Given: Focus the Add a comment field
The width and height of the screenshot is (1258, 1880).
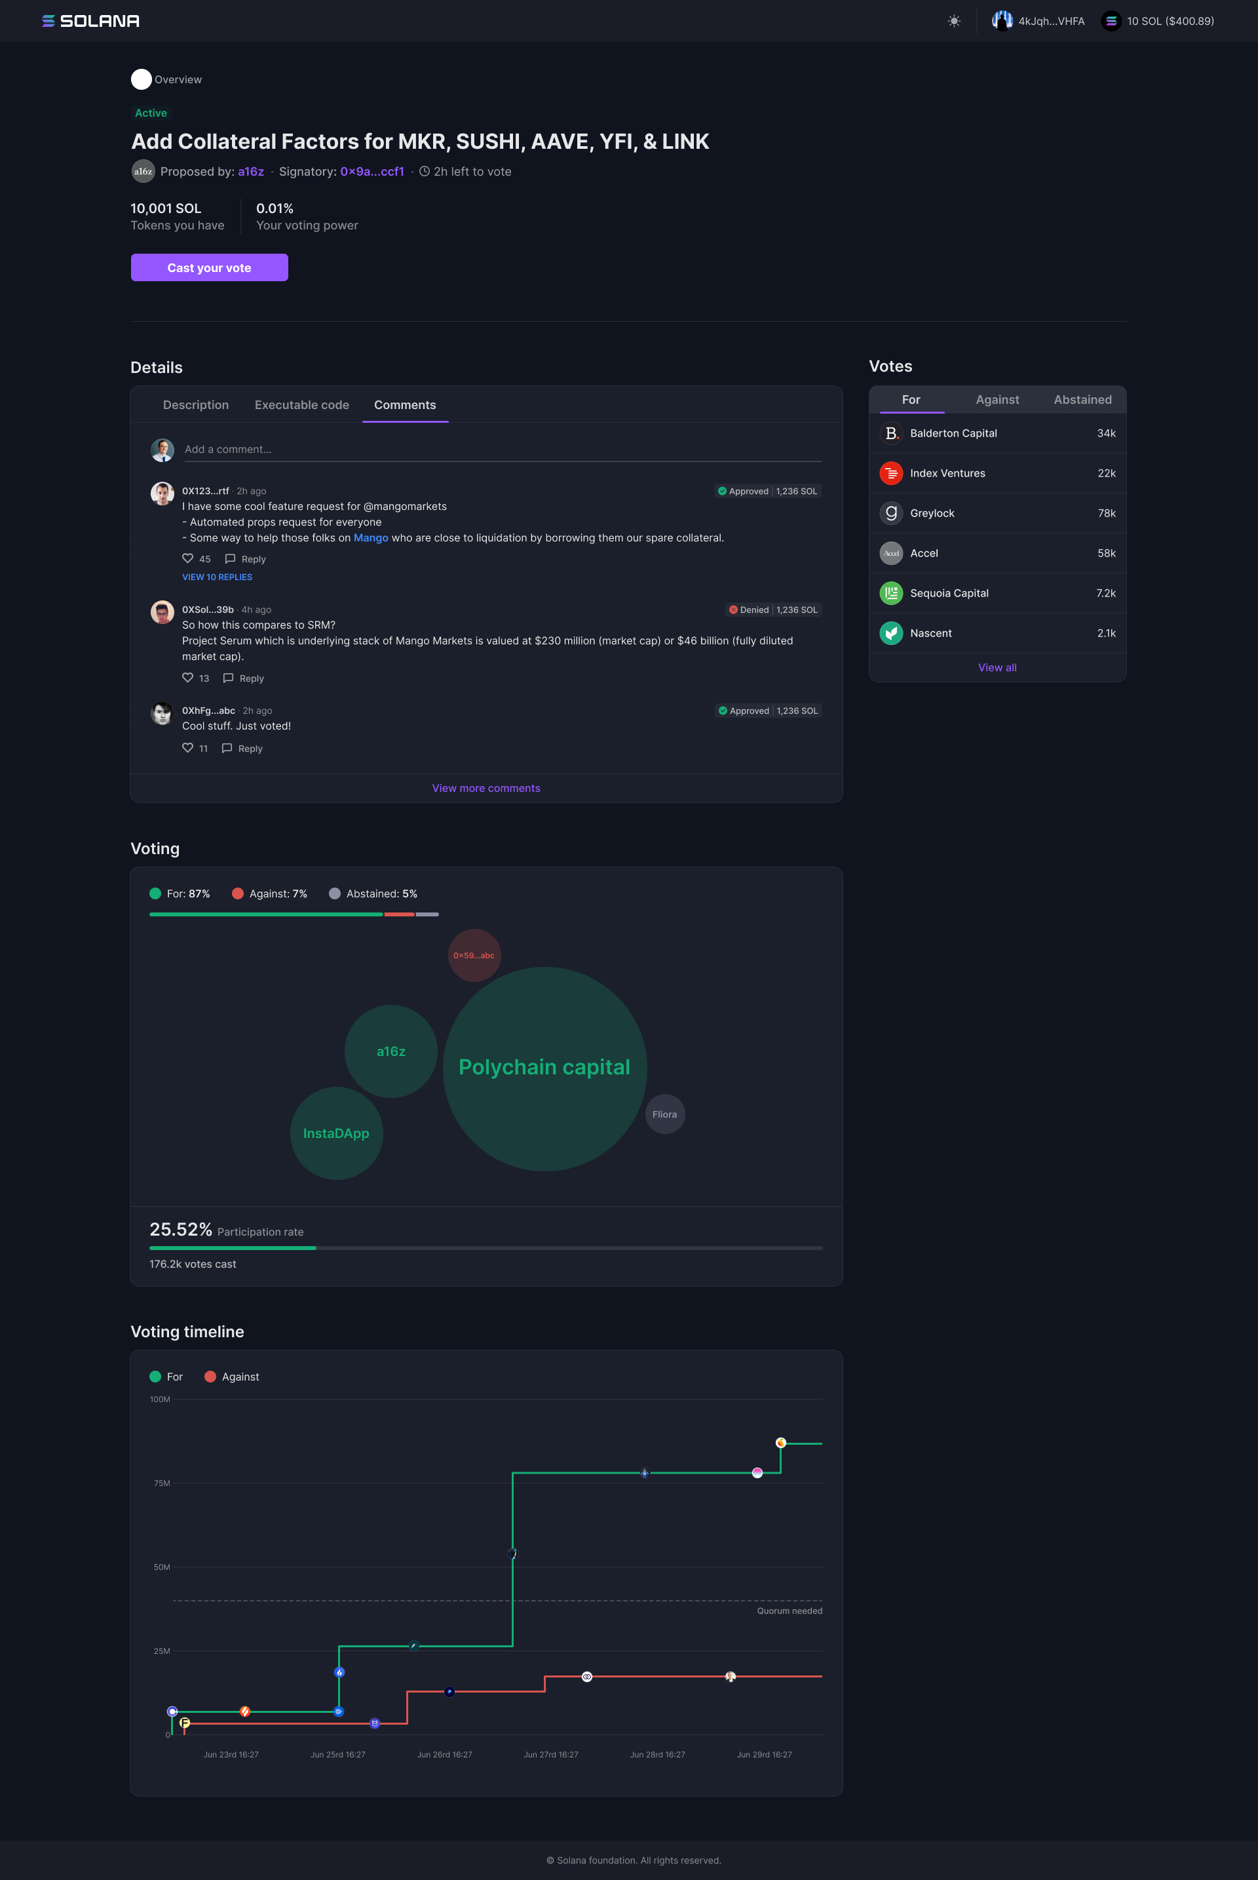Looking at the screenshot, I should pyautogui.click(x=503, y=450).
